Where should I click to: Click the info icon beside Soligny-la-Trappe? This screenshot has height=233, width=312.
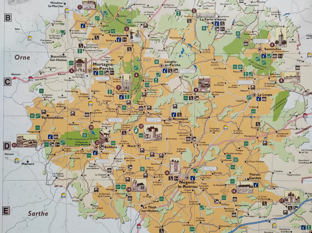tap(83, 26)
